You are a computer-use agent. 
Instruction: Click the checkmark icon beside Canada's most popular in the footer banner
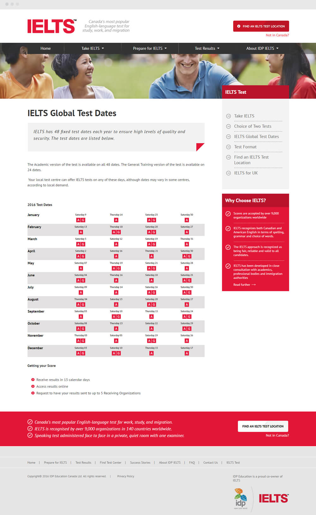coord(30,422)
